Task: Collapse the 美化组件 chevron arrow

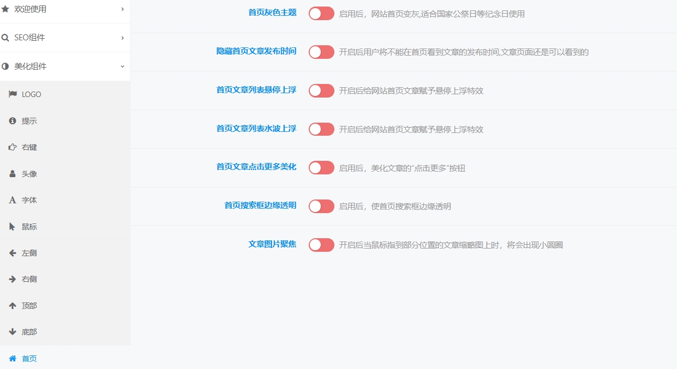Action: pyautogui.click(x=122, y=66)
